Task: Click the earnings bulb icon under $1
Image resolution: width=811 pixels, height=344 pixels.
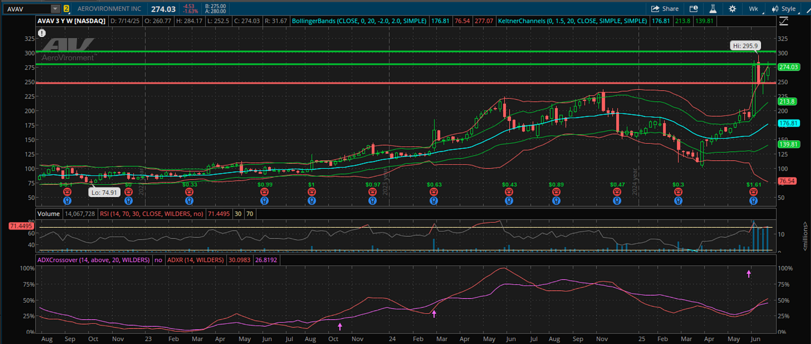Action: click(312, 201)
